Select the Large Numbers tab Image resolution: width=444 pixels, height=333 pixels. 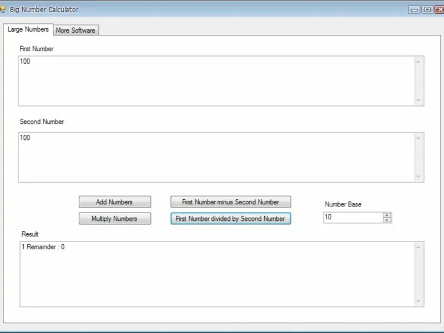click(x=28, y=29)
